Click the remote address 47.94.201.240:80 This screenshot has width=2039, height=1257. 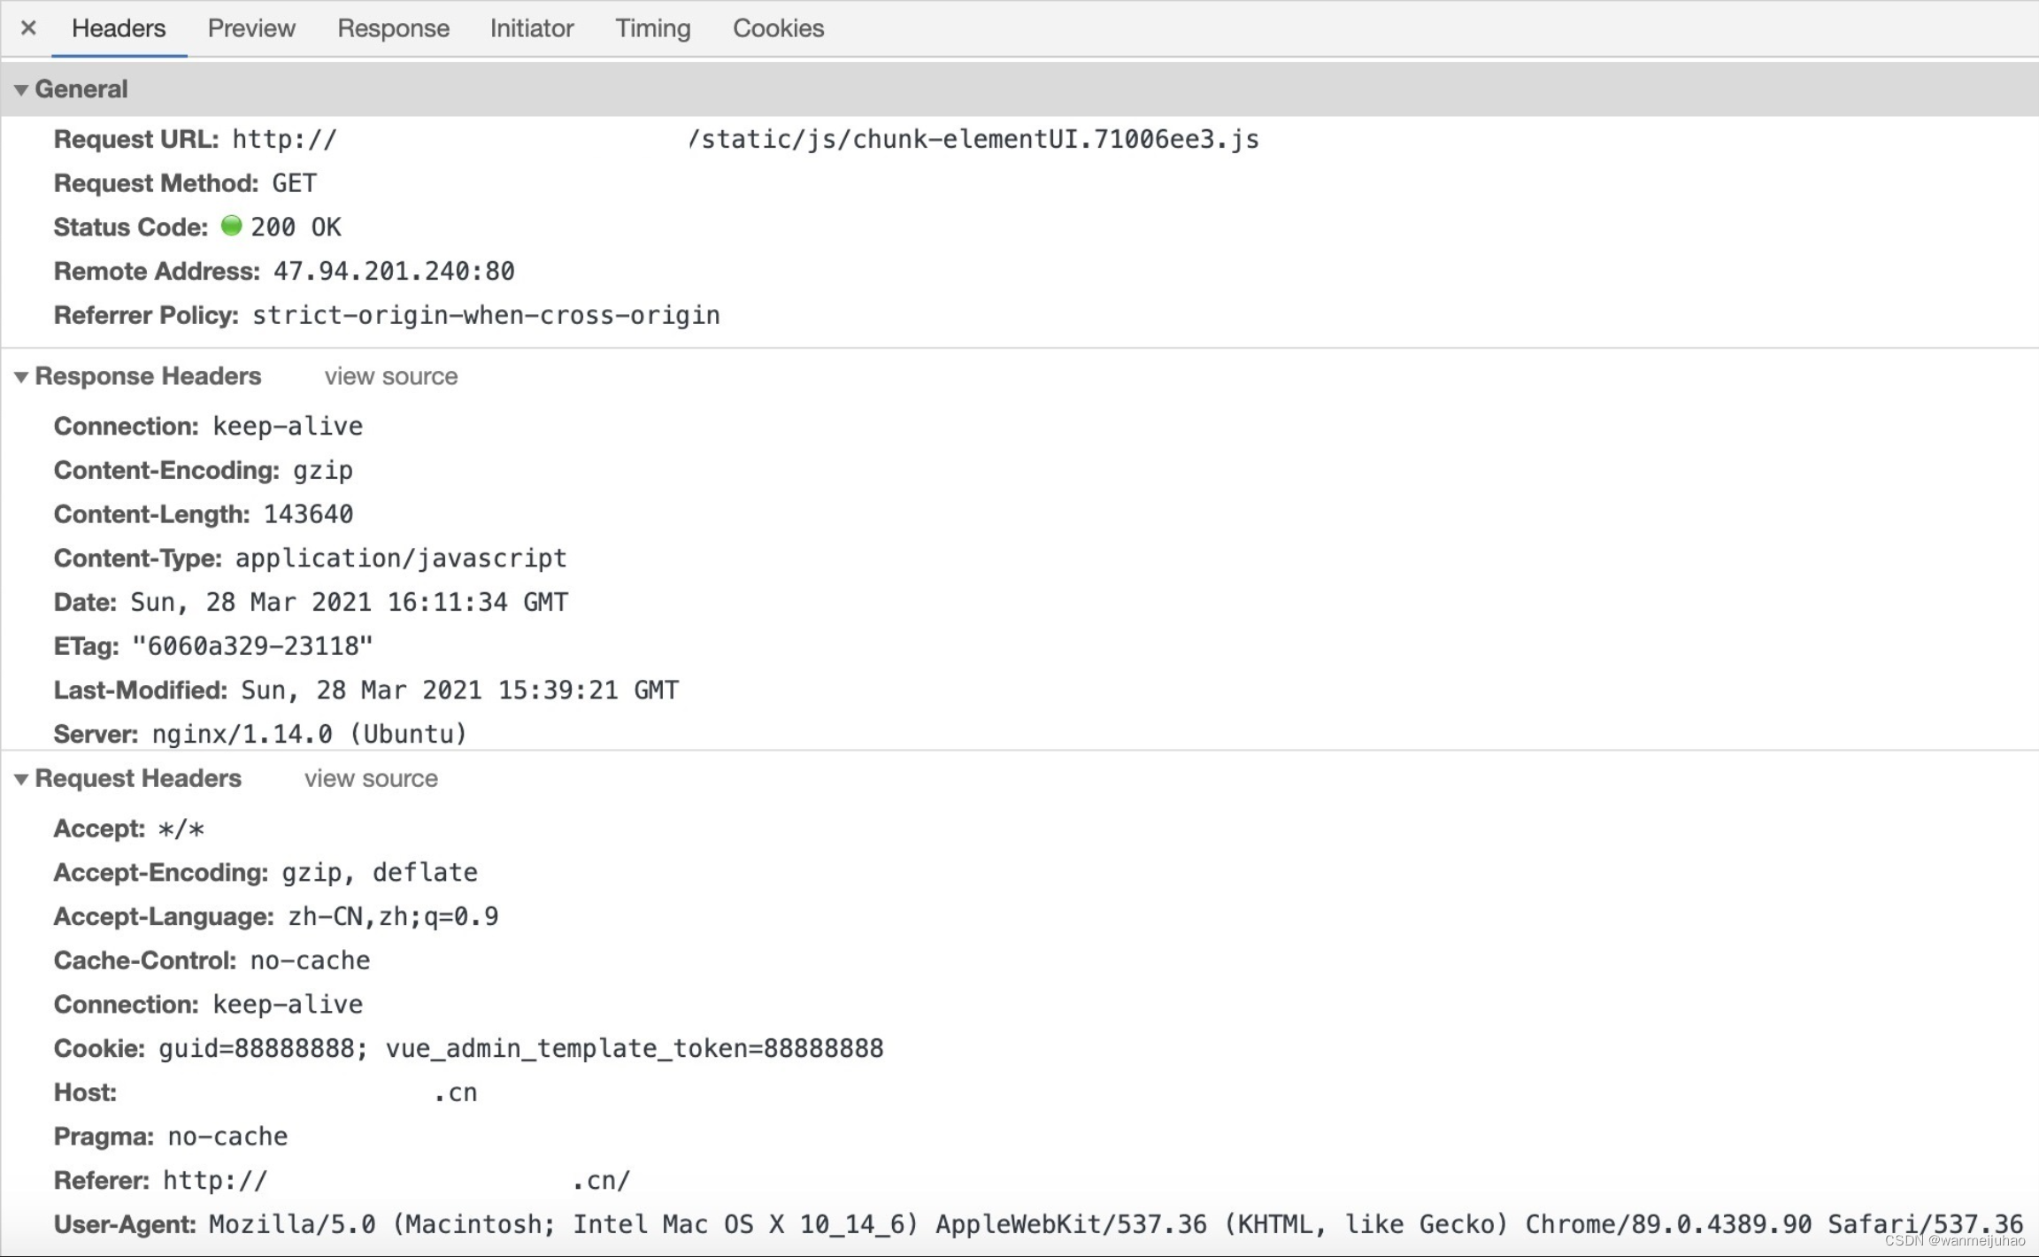[x=394, y=271]
